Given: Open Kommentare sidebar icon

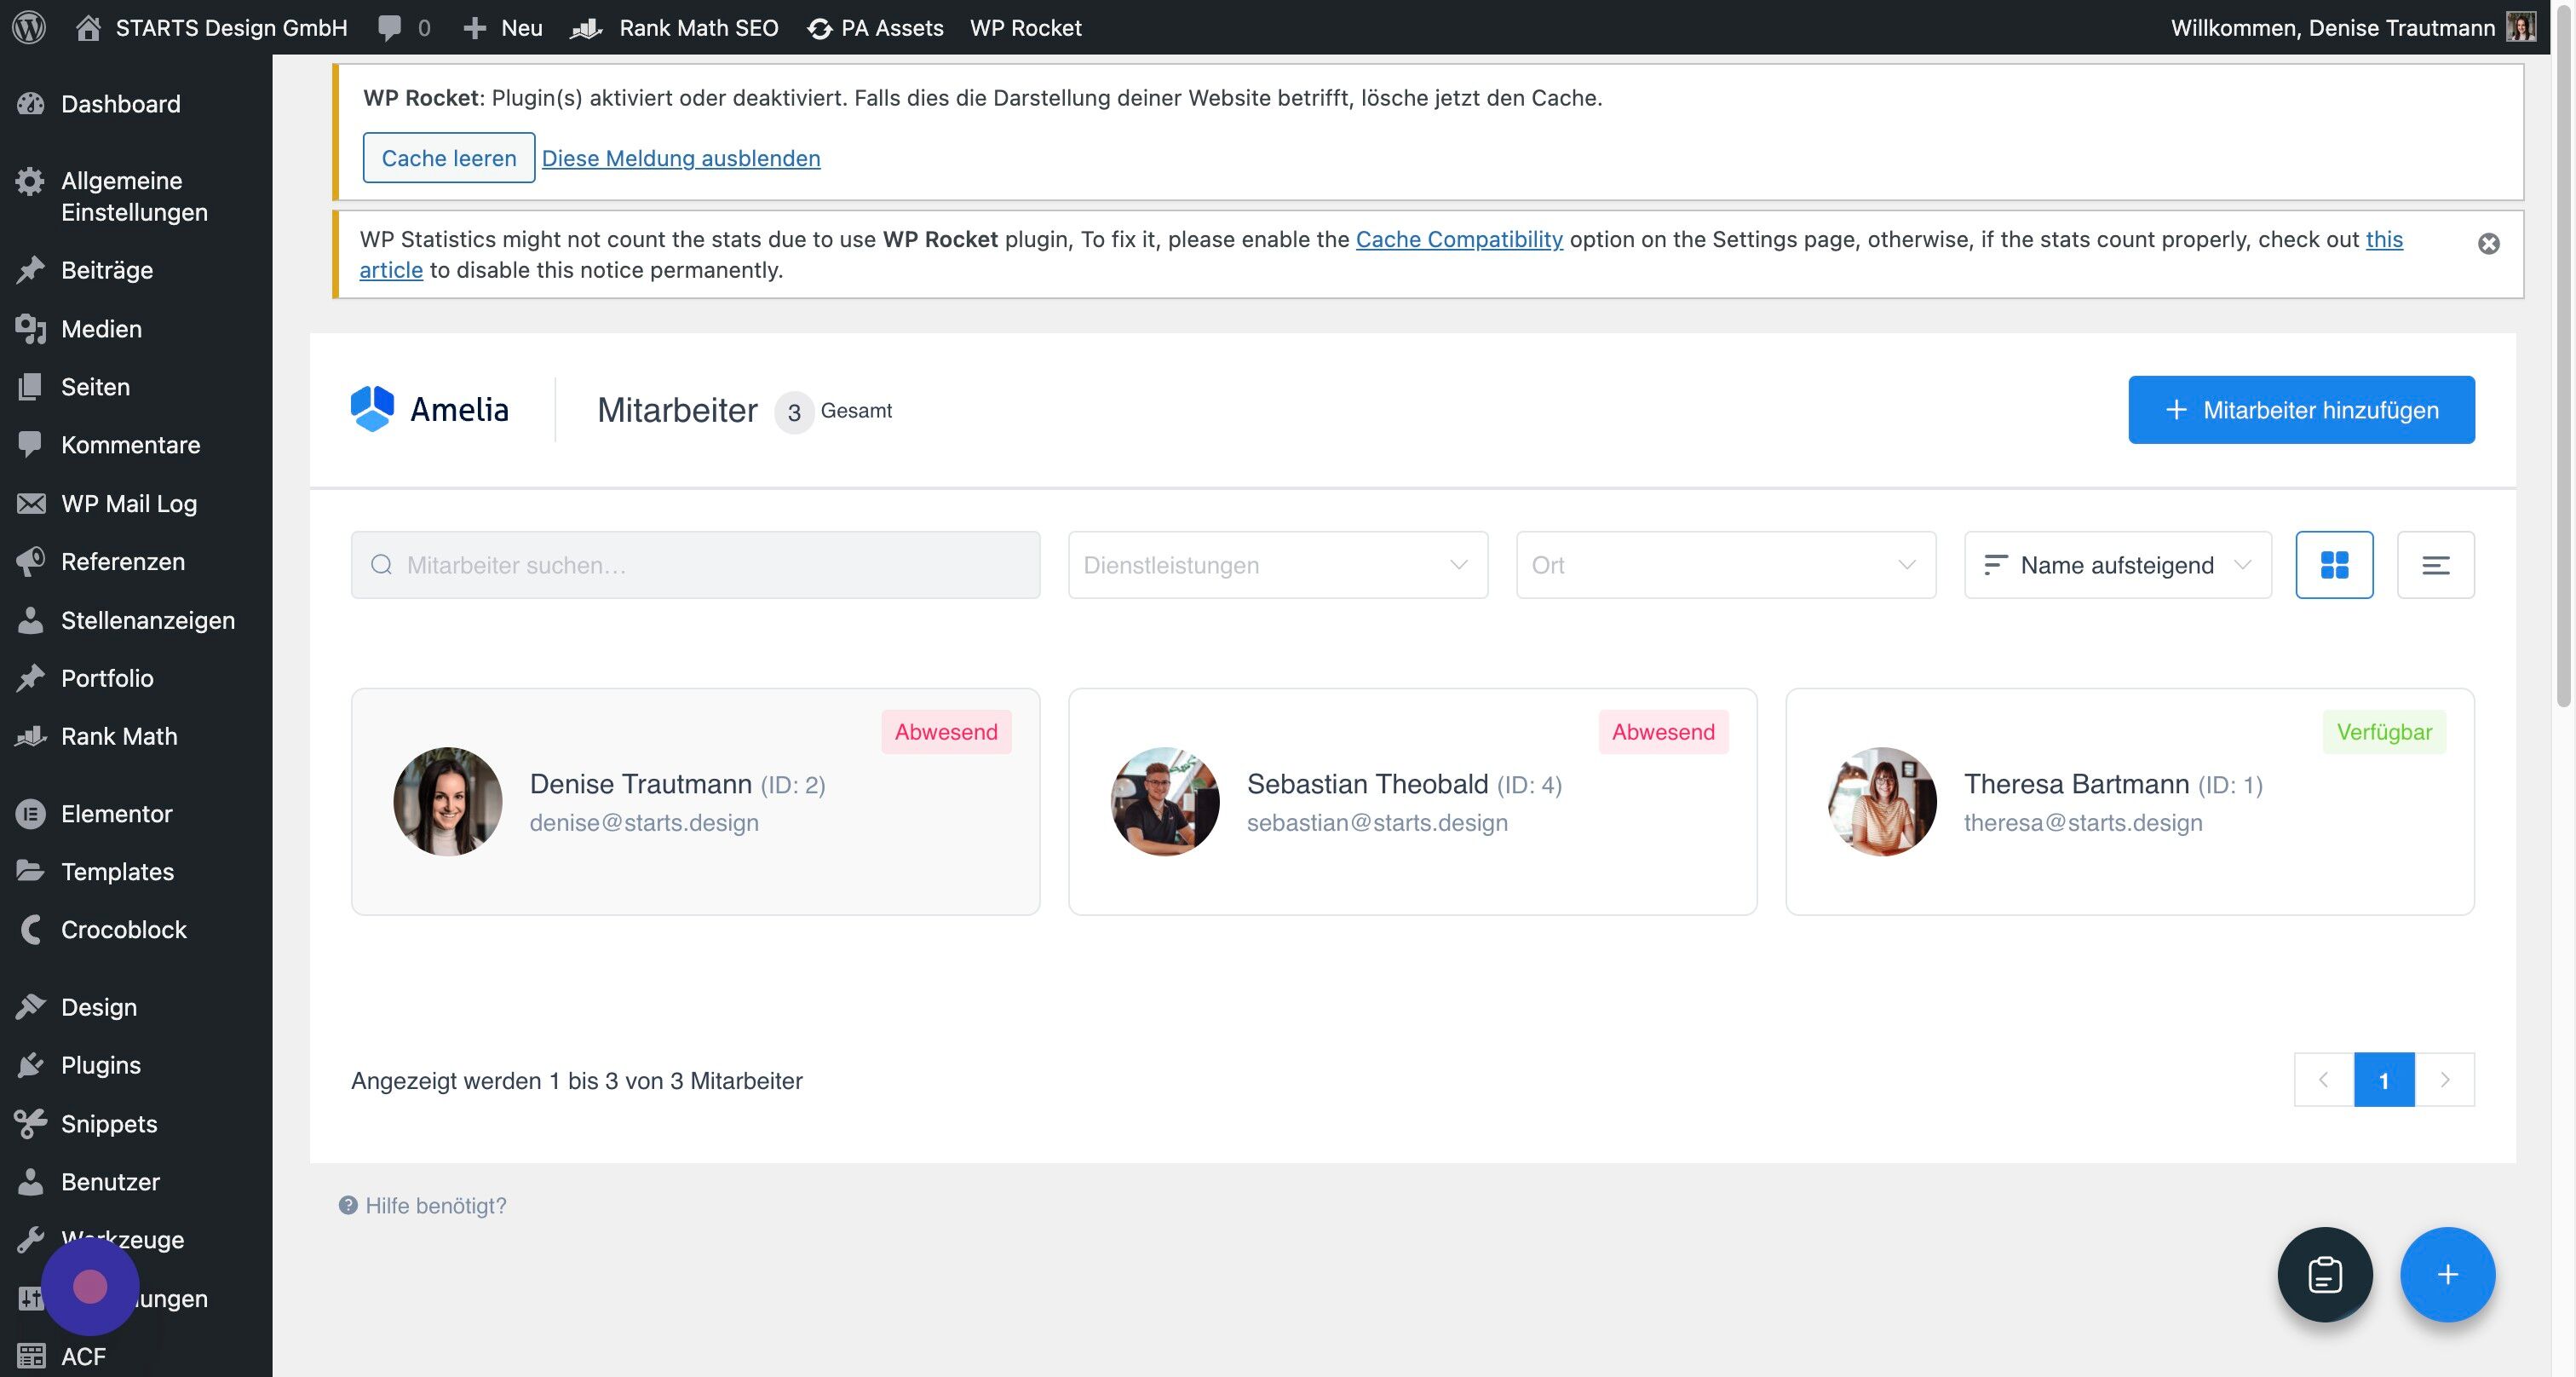Looking at the screenshot, I should click(x=31, y=445).
